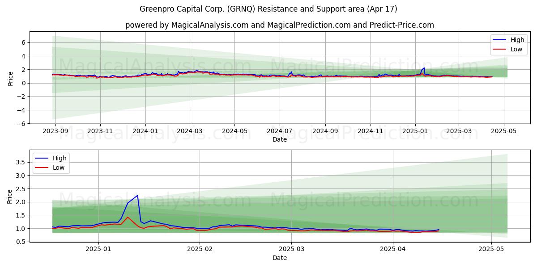
Task: Click the '2025-04' x-axis label in the bottom chart
Action: pos(393,250)
